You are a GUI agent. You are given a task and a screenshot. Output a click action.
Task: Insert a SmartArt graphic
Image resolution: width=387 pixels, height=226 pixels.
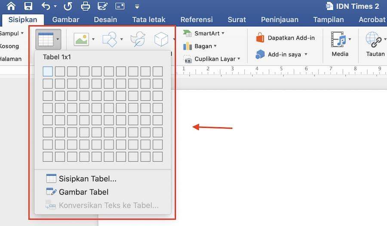[x=204, y=33]
